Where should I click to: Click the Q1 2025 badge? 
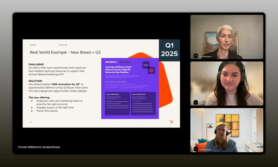coord(169,50)
